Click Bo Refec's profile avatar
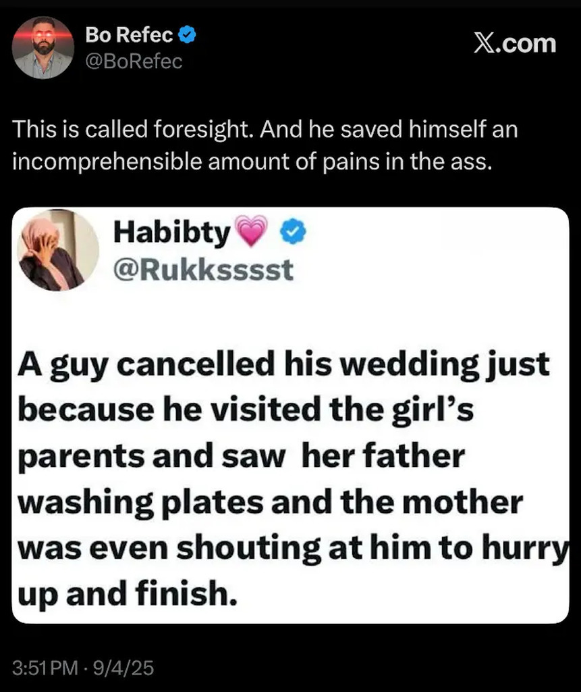This screenshot has height=692, width=581. [x=43, y=47]
